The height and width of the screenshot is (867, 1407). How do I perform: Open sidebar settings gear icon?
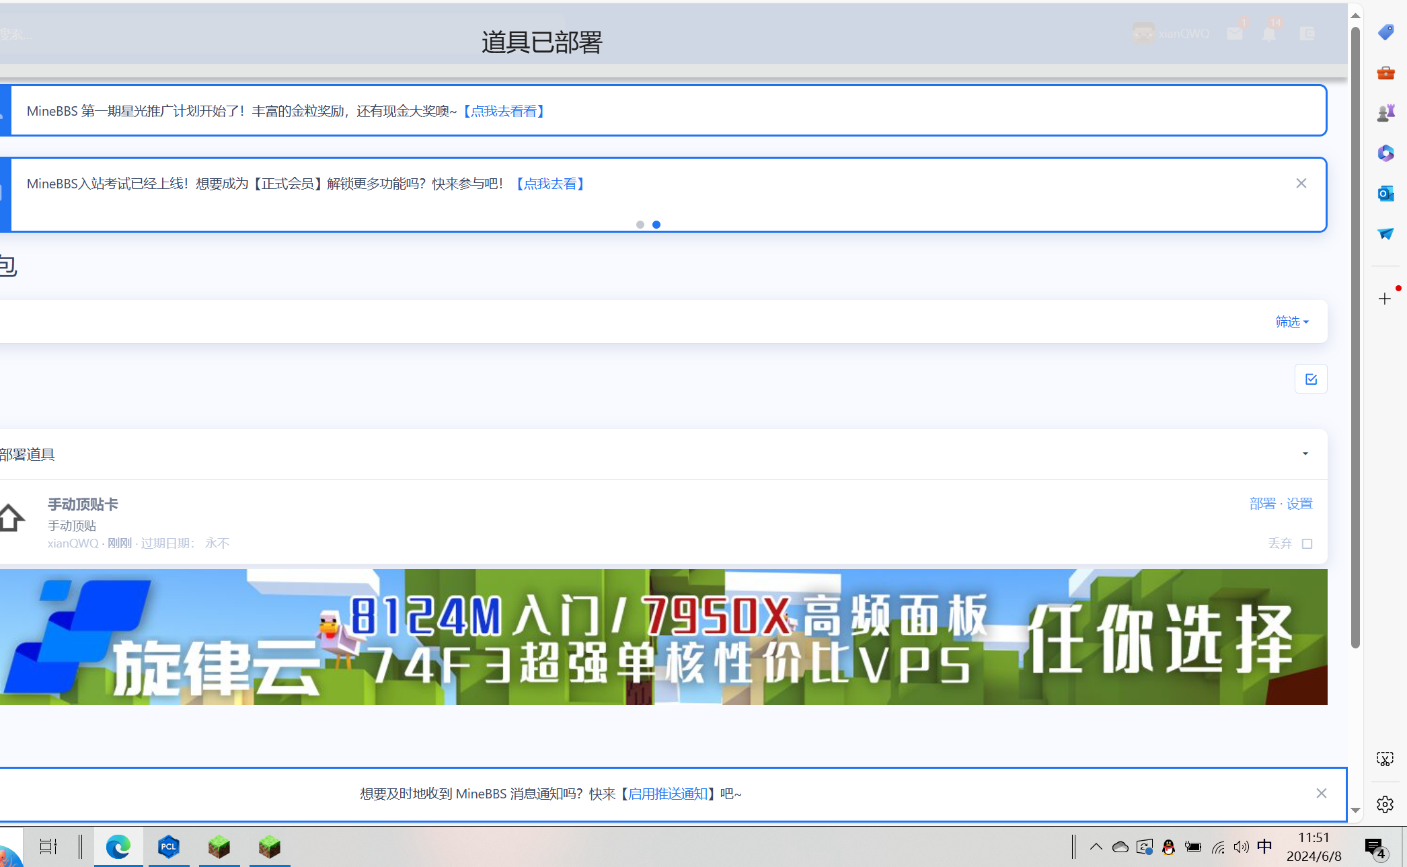(1385, 804)
